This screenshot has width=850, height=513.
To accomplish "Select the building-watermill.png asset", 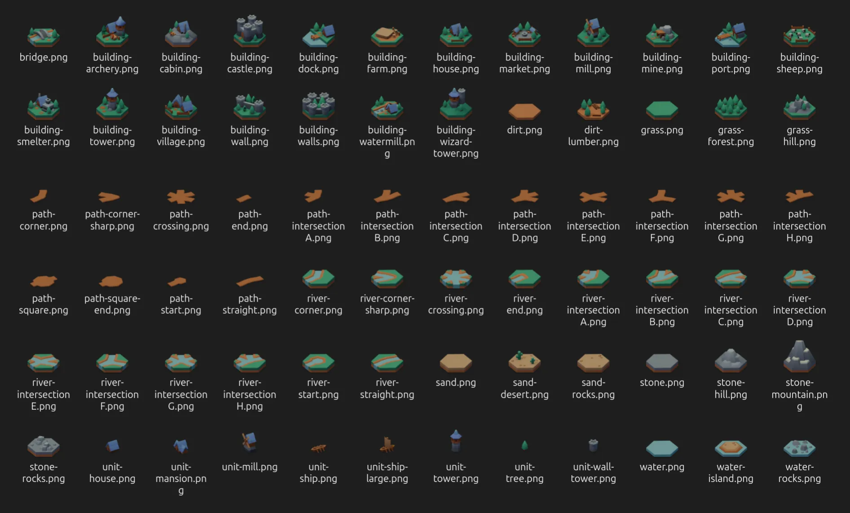I will [x=387, y=108].
